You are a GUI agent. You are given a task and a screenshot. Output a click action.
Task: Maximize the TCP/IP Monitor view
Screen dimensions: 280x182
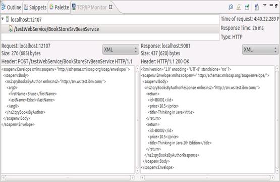click(276, 6)
